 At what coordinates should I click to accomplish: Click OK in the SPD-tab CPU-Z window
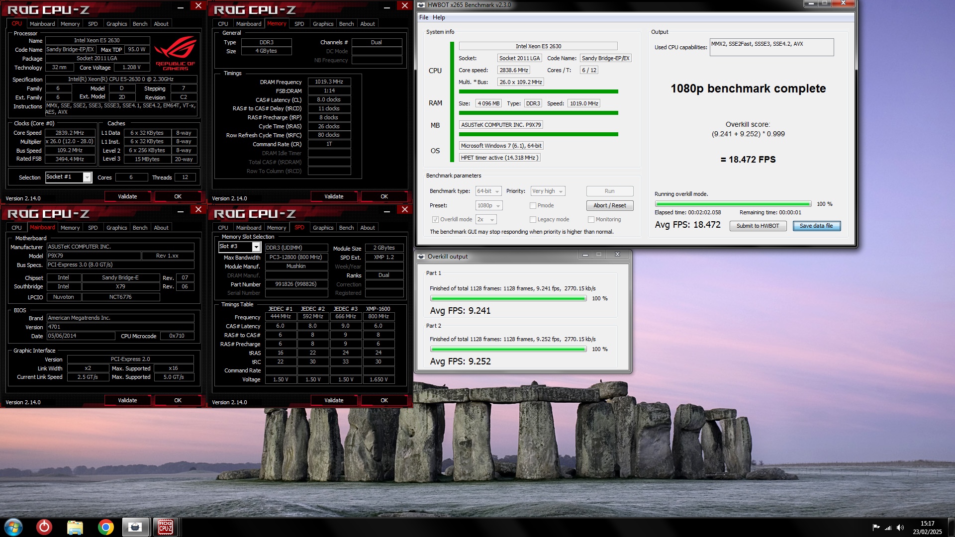384,400
